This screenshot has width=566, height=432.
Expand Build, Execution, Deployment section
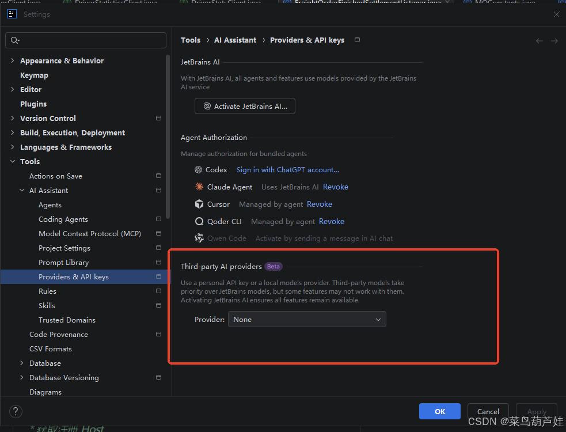tap(13, 132)
